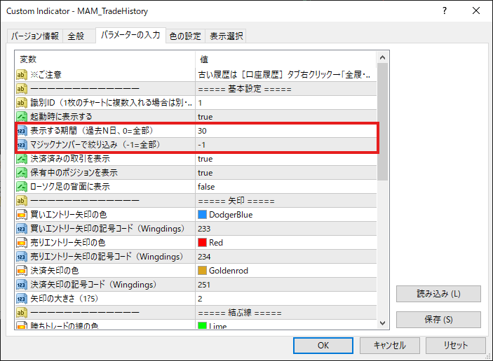This screenshot has width=493, height=361.
Task: Click the value text 古い履歴は［口座履歴］
Action: 284,75
